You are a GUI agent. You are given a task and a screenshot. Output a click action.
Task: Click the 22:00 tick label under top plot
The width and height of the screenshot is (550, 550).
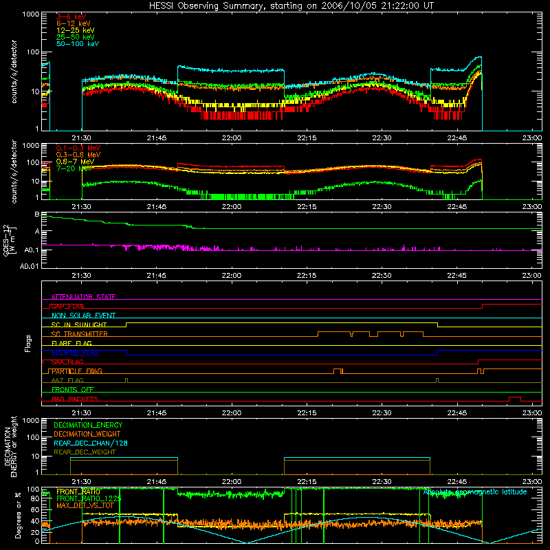pos(232,138)
